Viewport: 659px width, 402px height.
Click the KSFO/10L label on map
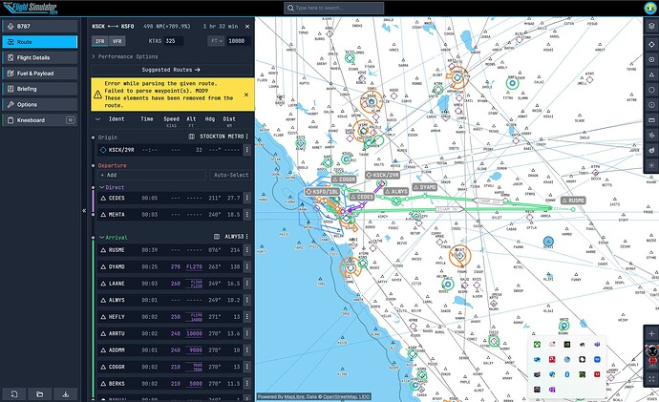323,192
